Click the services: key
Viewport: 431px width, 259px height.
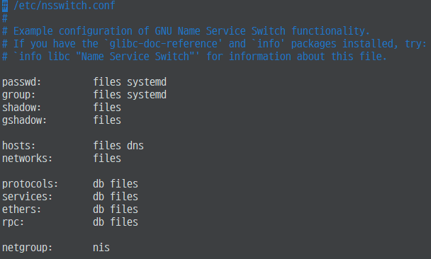point(27,197)
